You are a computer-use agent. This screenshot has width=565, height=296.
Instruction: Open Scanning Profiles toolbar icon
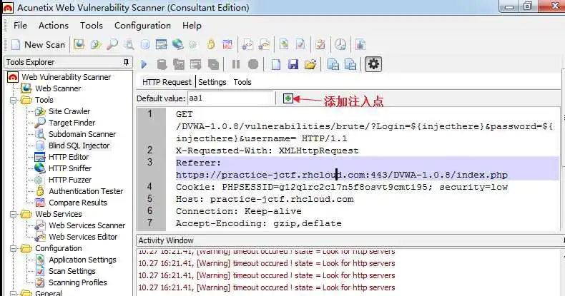click(x=320, y=44)
